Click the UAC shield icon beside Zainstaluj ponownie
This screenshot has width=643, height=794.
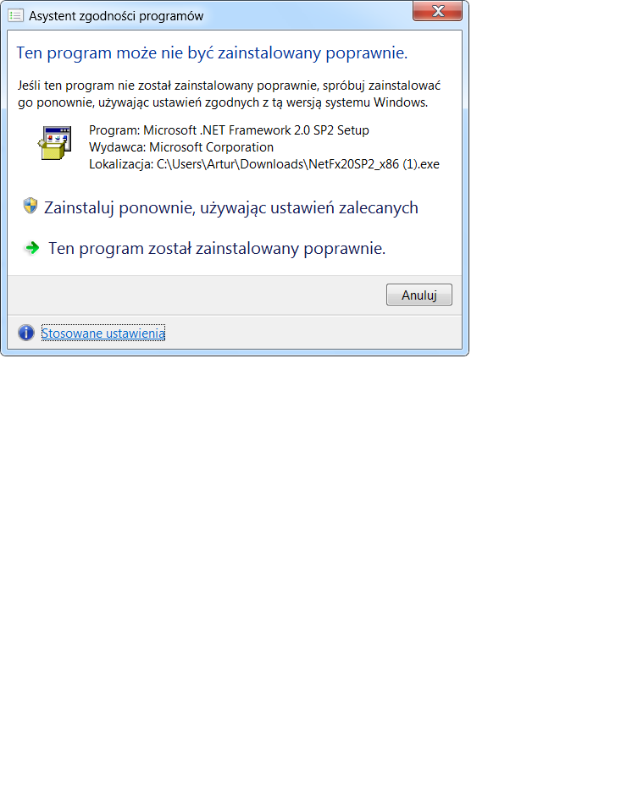30,206
